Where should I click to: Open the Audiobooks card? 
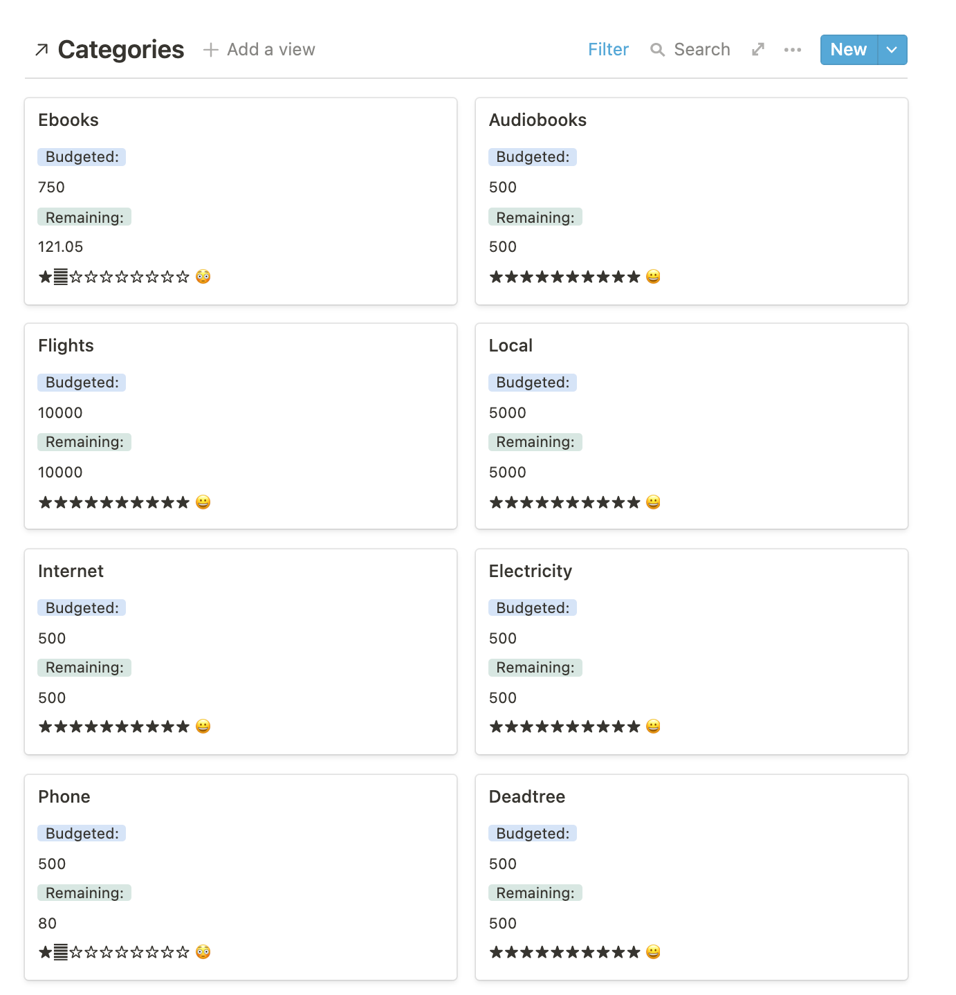pyautogui.click(x=692, y=201)
